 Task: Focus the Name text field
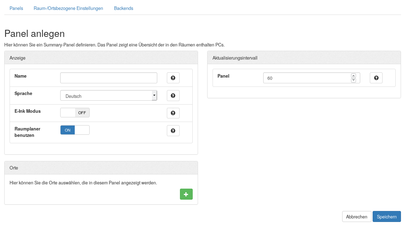click(x=108, y=78)
